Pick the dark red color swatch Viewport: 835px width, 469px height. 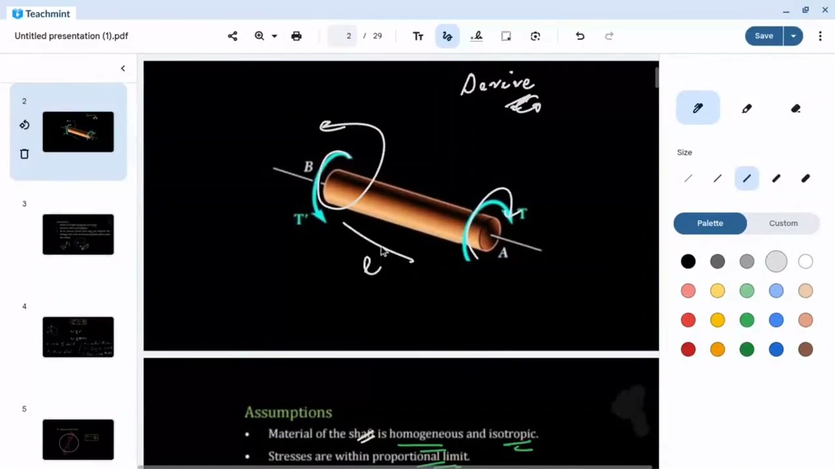[x=688, y=349]
